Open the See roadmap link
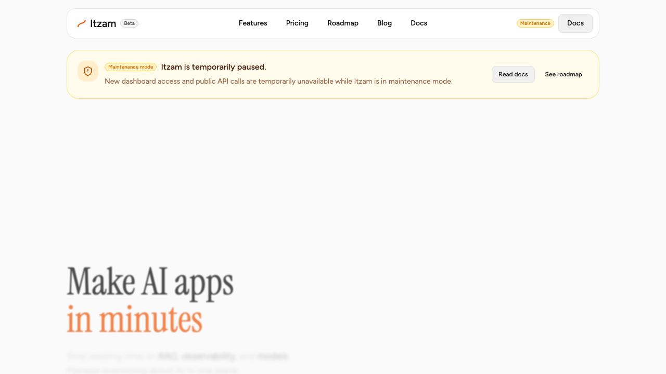This screenshot has height=374, width=666. click(x=563, y=74)
